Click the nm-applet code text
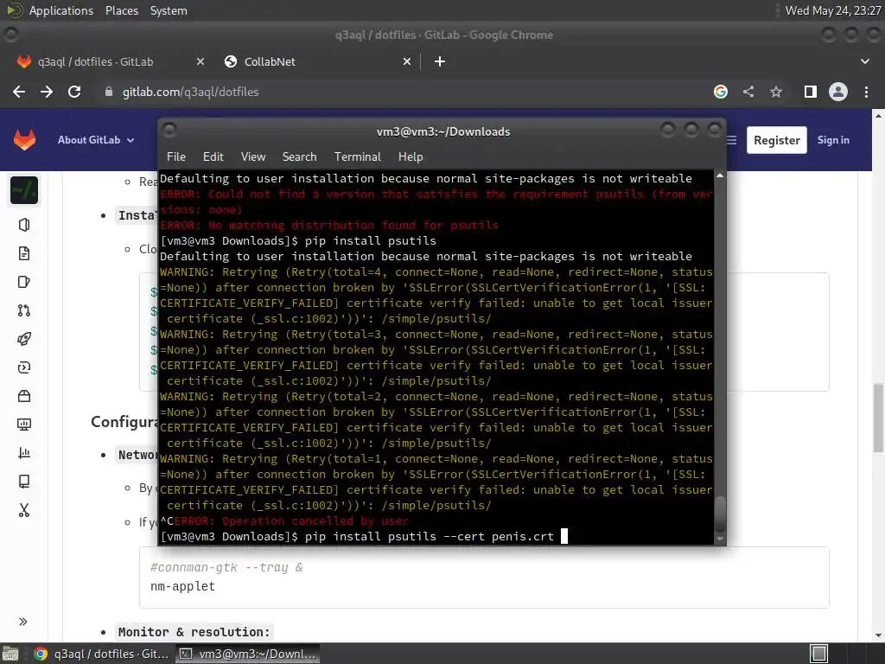 183,587
